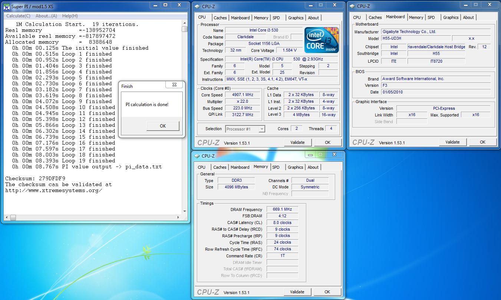Screen dimensions: 501x300
Task: Close the Finish dialog with X
Action: (174, 85)
